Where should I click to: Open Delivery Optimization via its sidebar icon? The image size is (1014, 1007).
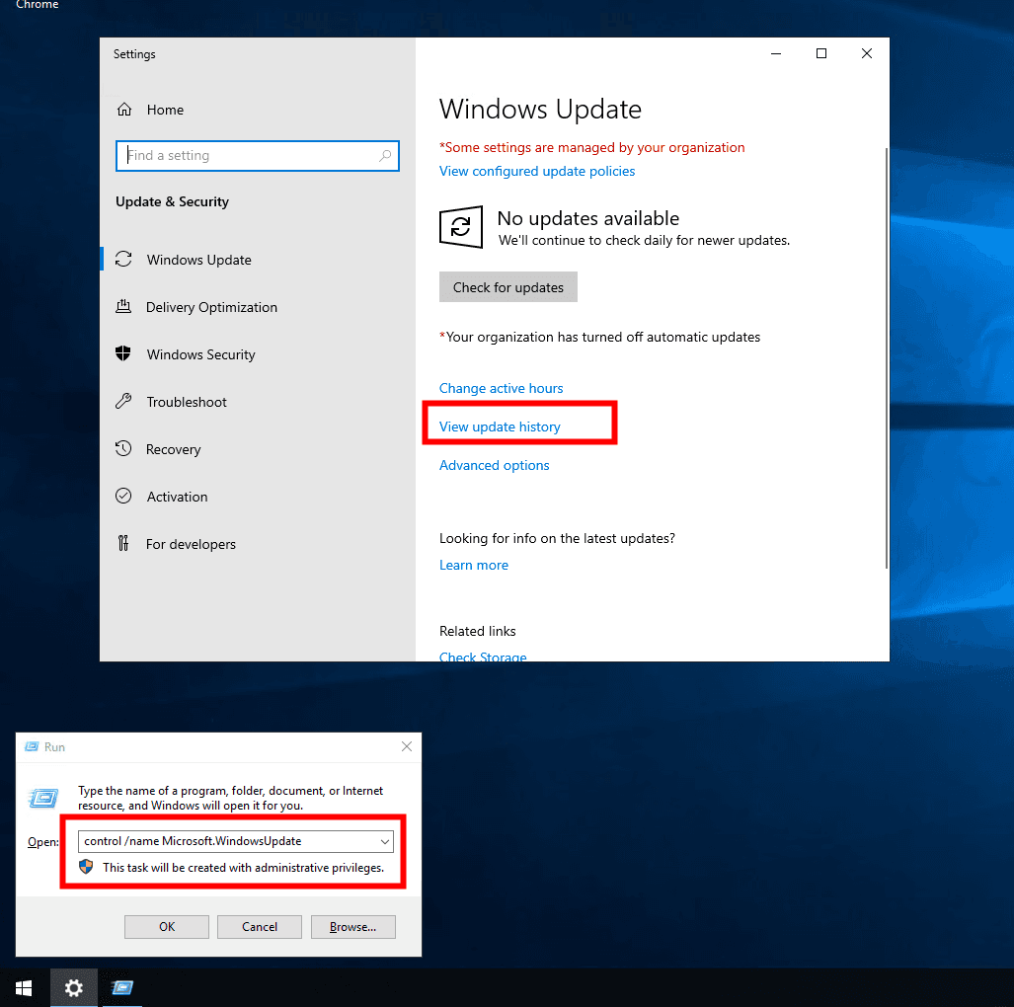124,307
